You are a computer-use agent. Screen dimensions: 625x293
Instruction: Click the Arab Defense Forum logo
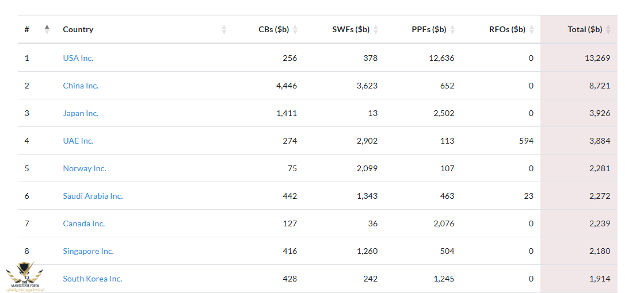pyautogui.click(x=25, y=277)
